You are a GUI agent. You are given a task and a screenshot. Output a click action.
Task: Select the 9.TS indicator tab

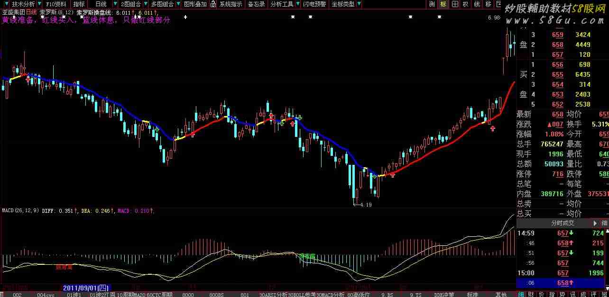coord(415,294)
